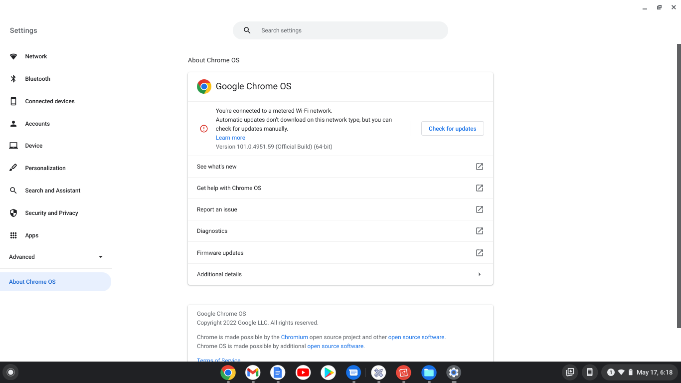
Task: Click the Device laptop icon
Action: click(13, 146)
